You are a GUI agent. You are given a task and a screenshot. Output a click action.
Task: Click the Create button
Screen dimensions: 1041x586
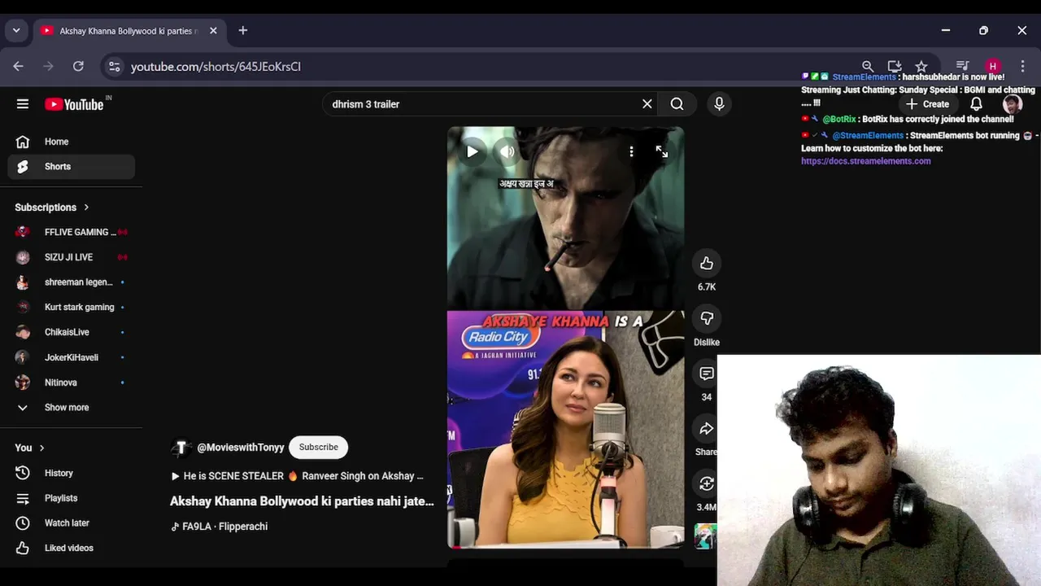coord(928,104)
